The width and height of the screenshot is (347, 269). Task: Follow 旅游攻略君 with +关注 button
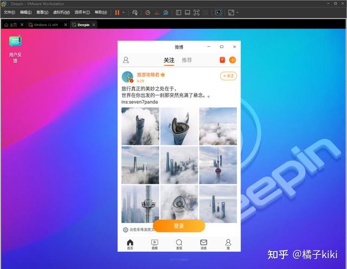tap(228, 76)
